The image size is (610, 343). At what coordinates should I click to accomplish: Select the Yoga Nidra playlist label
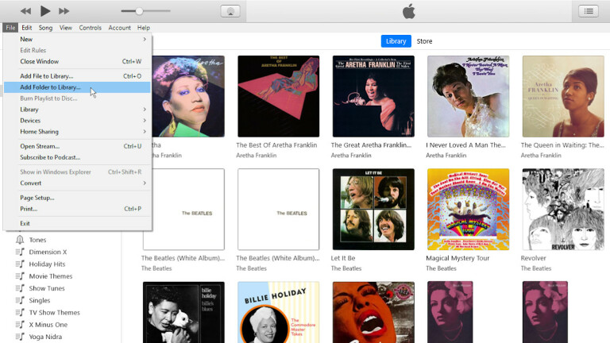coord(45,337)
